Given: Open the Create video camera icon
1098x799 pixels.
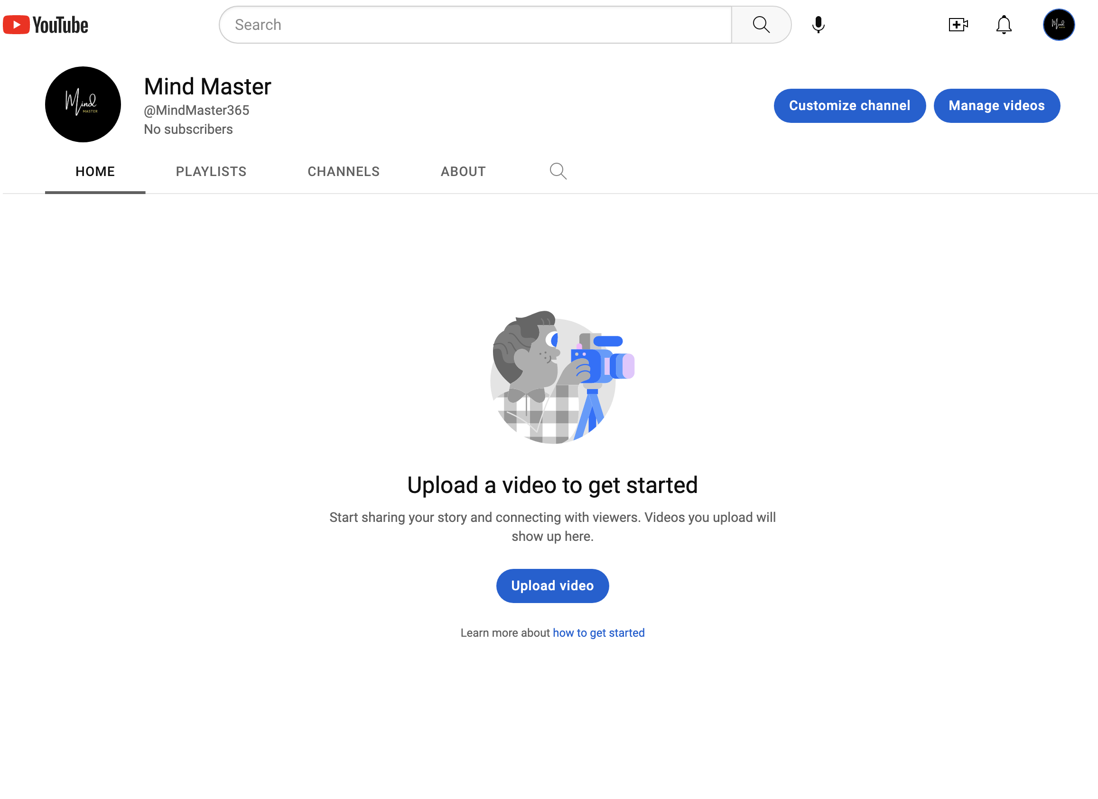Looking at the screenshot, I should click(x=958, y=25).
